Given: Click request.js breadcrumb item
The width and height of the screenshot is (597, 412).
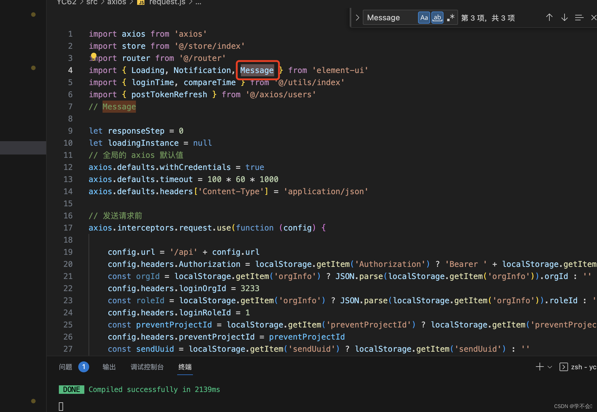Looking at the screenshot, I should click(x=167, y=2).
